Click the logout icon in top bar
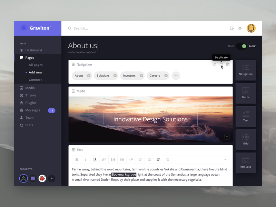 click(232, 28)
